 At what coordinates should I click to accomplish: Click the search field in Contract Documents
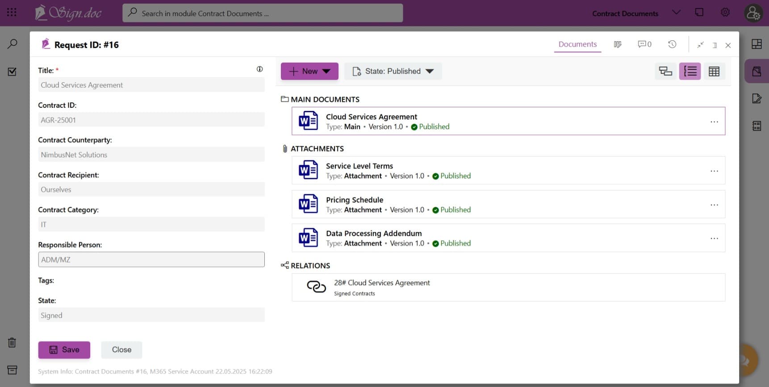tap(263, 13)
